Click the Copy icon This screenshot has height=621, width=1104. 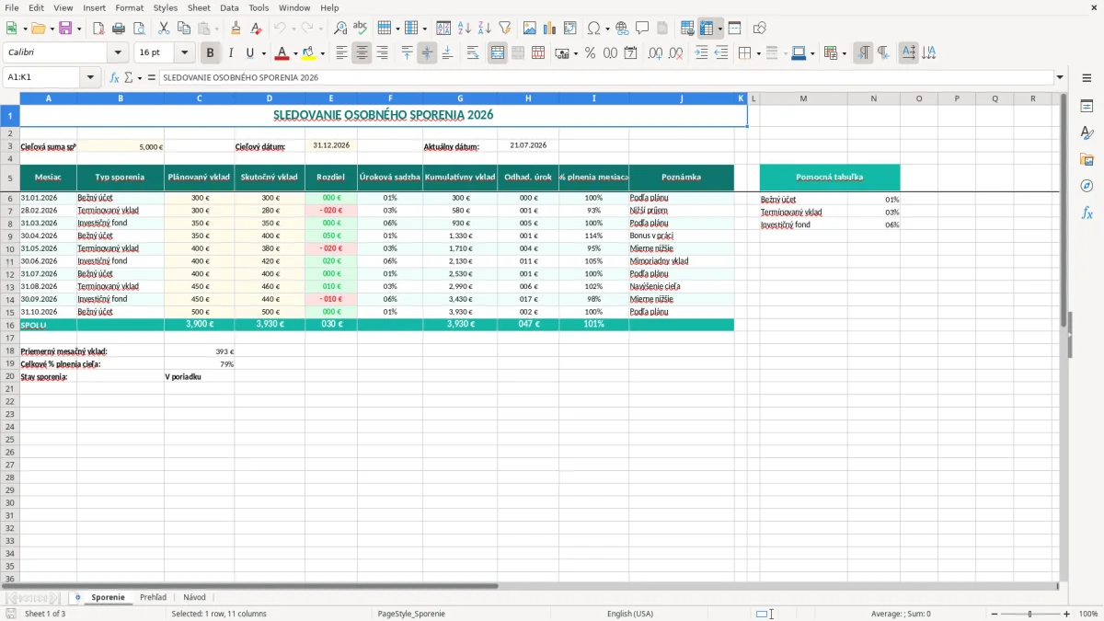[184, 29]
